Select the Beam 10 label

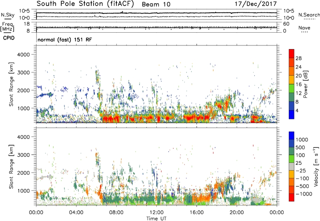tap(156, 4)
